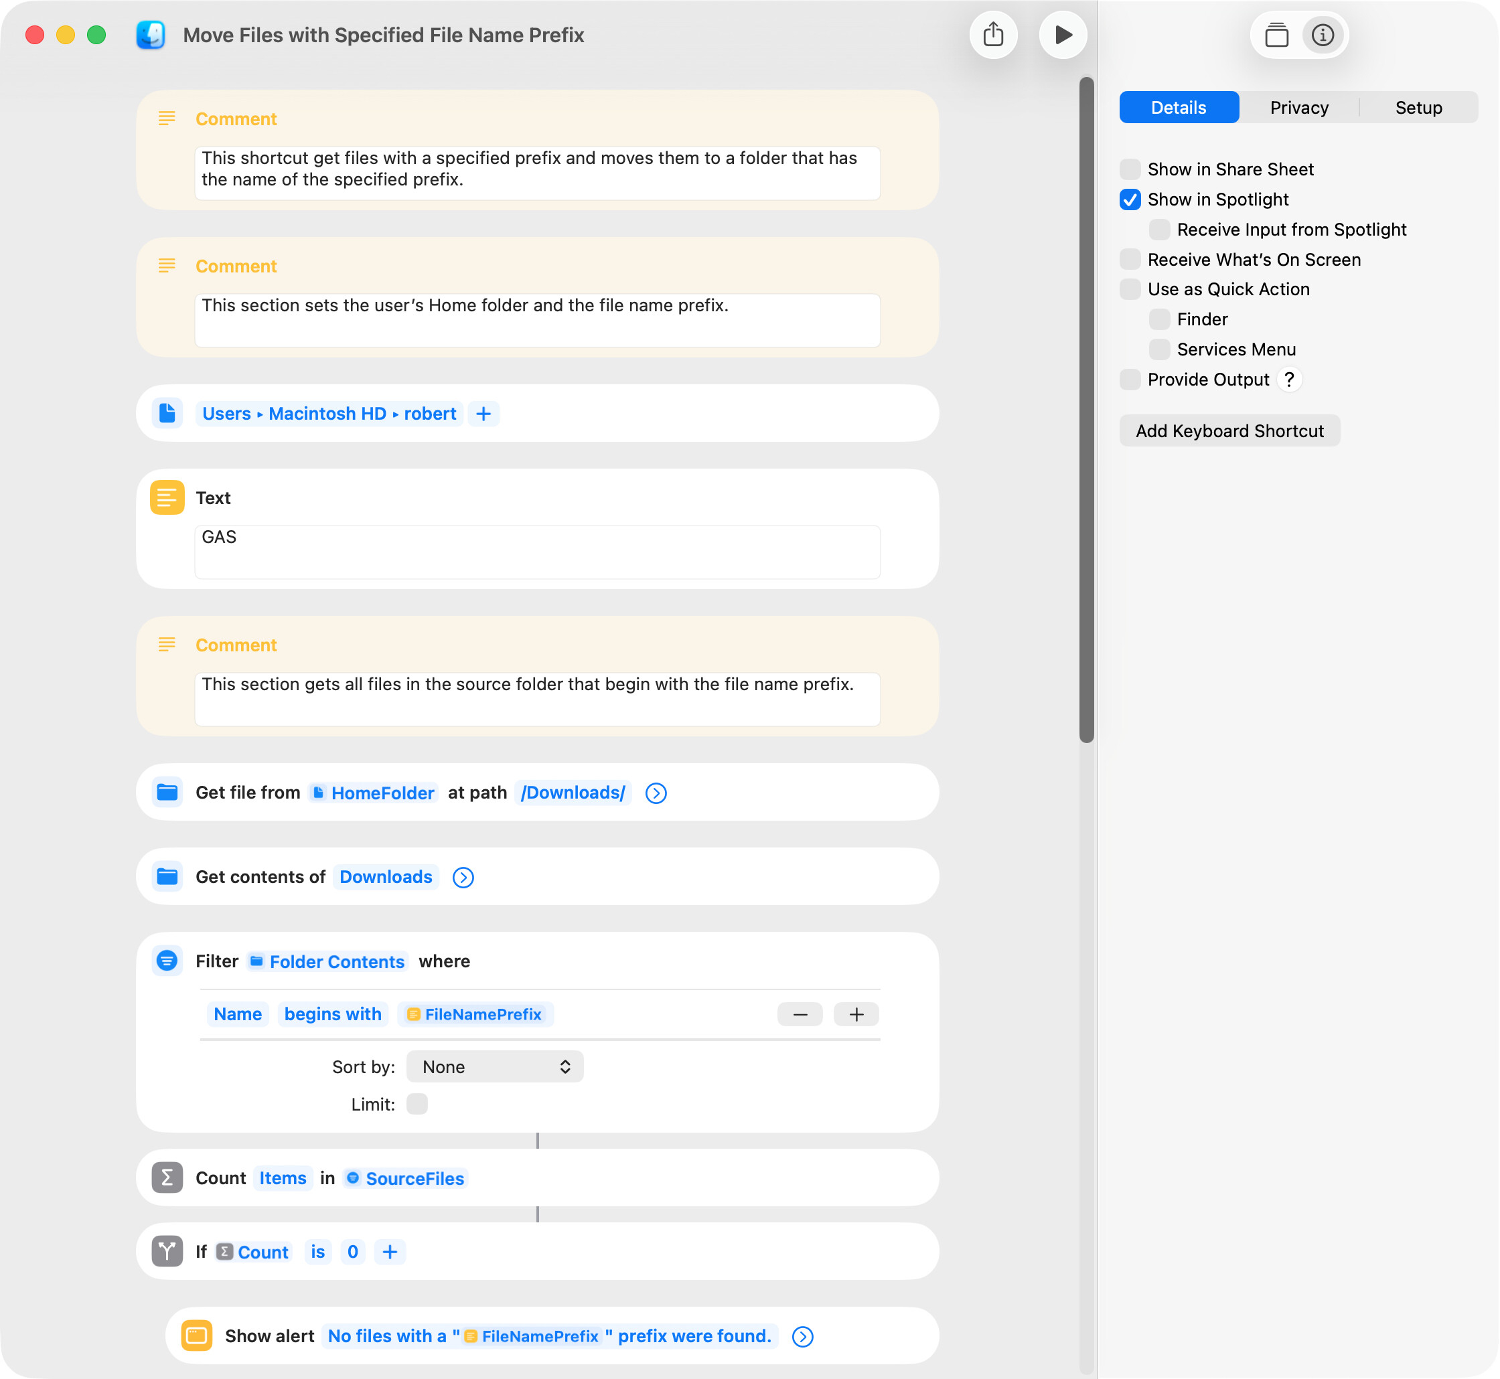Expand Show alert options chevron
Viewport: 1500px width, 1379px height.
(802, 1336)
